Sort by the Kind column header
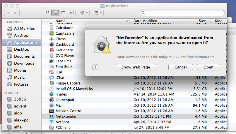The image size is (236, 134). [219, 21]
